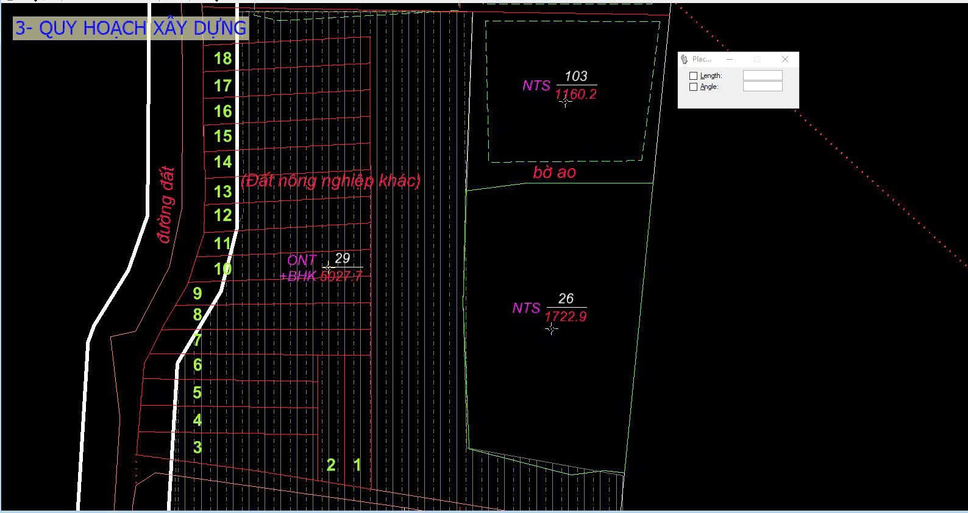Image resolution: width=968 pixels, height=513 pixels.
Task: Click the centroid marker under parcel 26
Action: (552, 329)
